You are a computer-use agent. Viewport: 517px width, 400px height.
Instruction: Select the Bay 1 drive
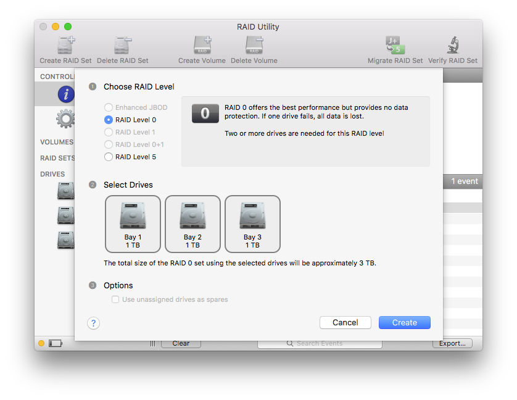tap(133, 223)
